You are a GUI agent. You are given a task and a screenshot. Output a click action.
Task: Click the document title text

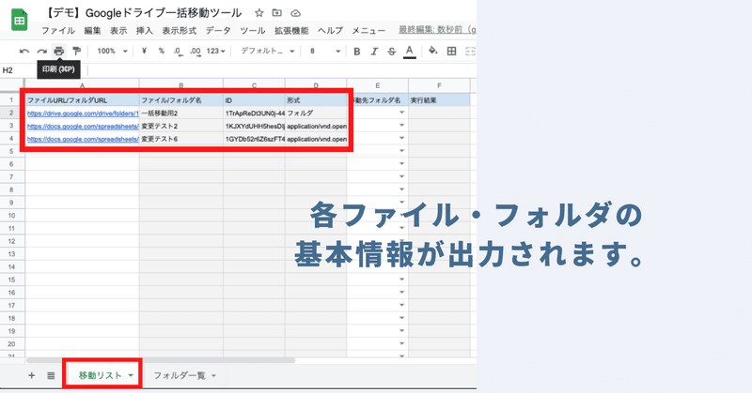[144, 13]
